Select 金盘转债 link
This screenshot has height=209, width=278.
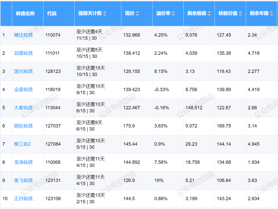[23, 90]
